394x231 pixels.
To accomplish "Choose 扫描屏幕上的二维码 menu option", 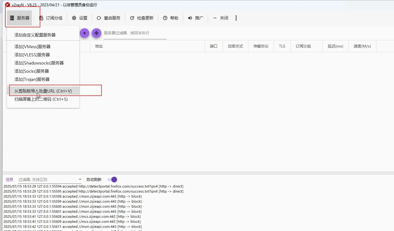I will [x=41, y=99].
